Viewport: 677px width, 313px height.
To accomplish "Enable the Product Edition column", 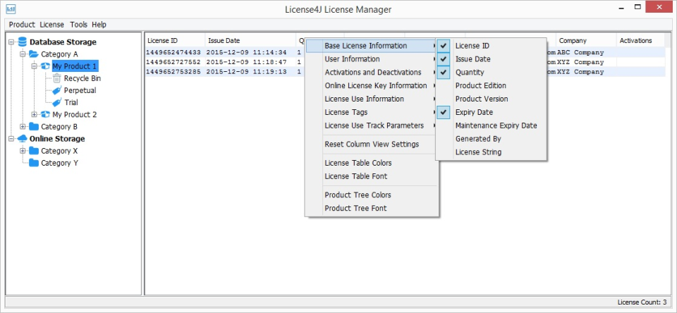I will point(481,86).
